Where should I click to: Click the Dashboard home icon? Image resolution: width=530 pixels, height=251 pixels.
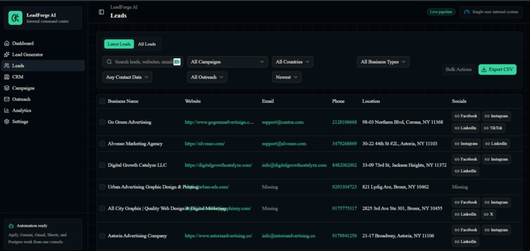point(7,43)
